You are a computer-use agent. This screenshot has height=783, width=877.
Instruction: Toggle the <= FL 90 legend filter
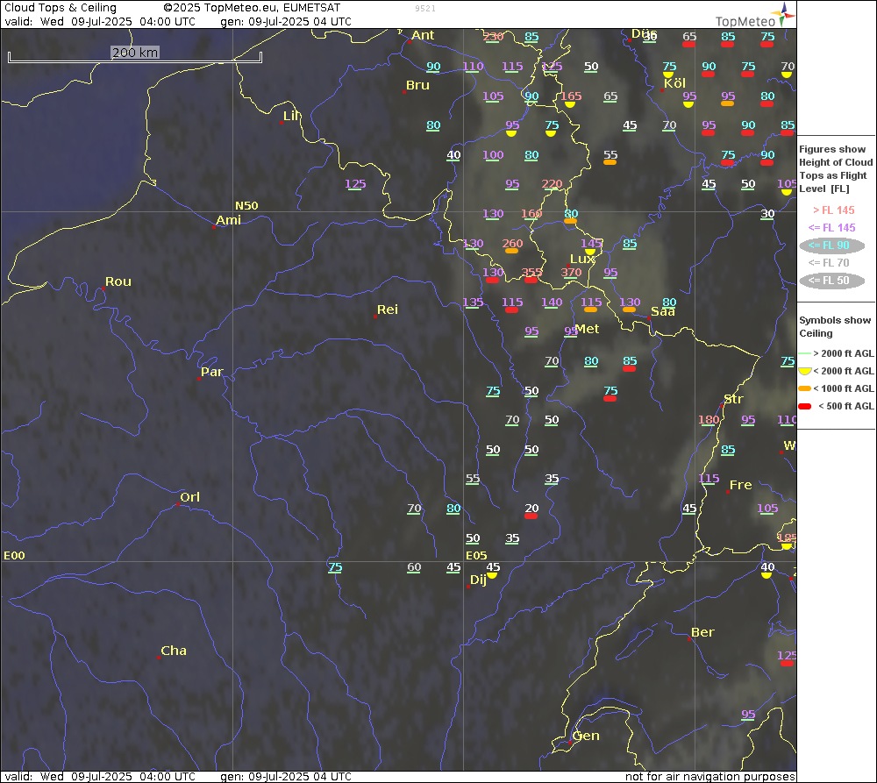[x=832, y=246]
